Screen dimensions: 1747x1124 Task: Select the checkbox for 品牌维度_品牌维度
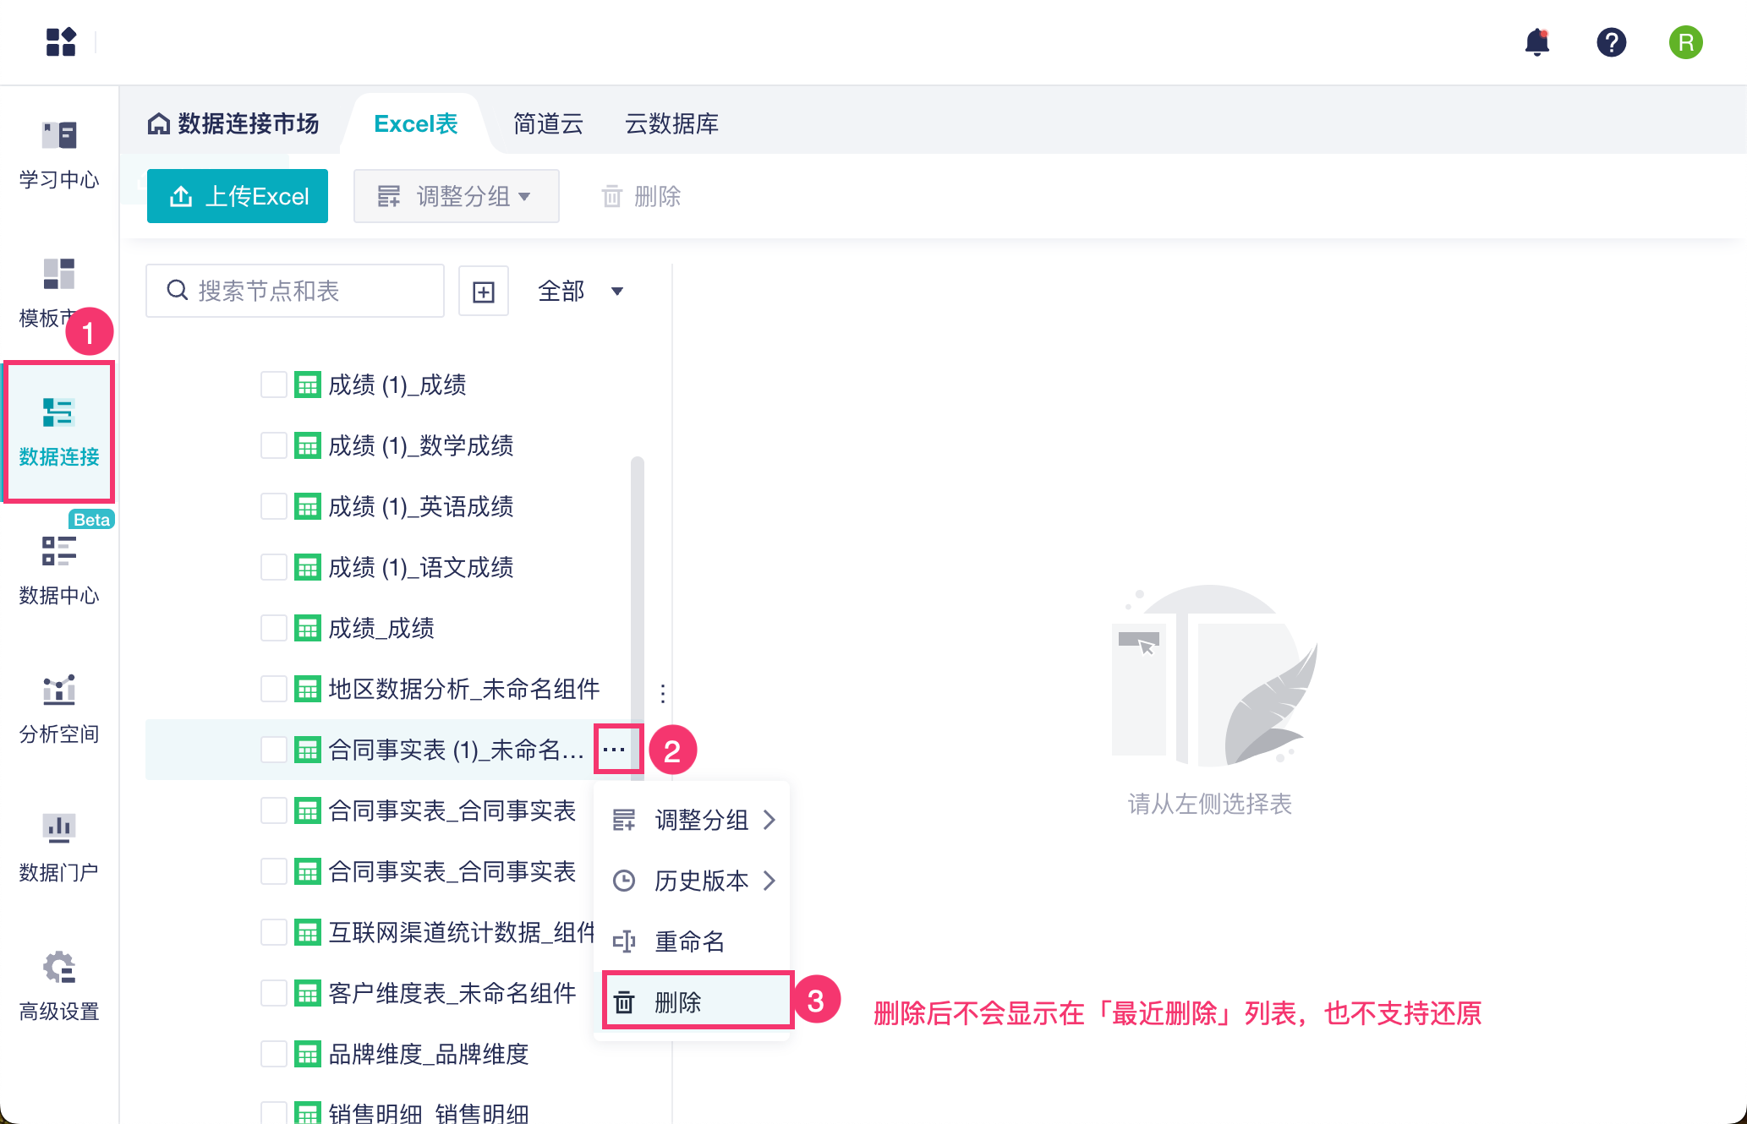click(273, 1054)
